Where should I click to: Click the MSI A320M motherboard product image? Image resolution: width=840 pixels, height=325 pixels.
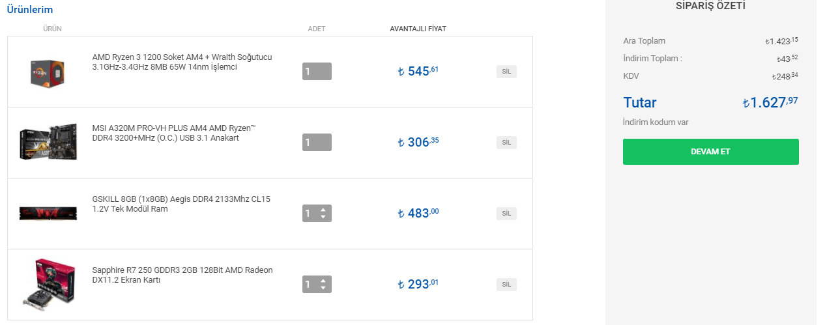point(48,142)
